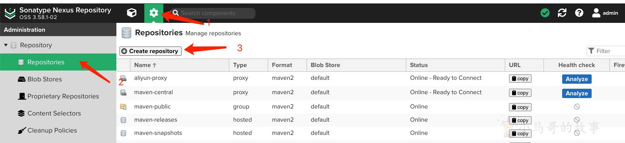Screen dimensions: 625x143
Task: Open the admin user account menu
Action: click(x=605, y=13)
